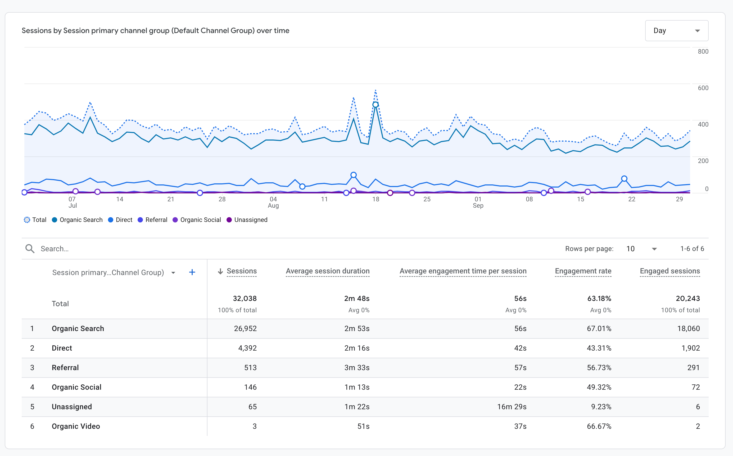Sort by Average session duration column
Screen dimensions: 733x456
(x=327, y=271)
